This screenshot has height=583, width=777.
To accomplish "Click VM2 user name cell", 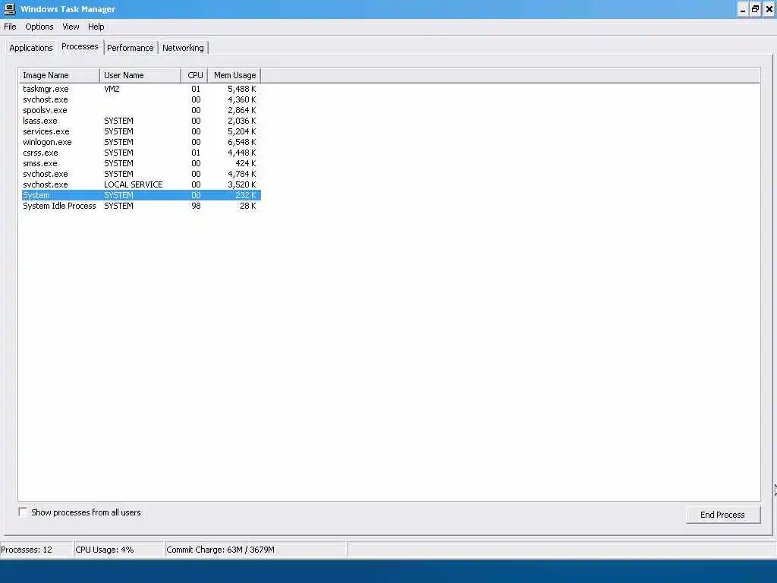I will click(x=112, y=89).
